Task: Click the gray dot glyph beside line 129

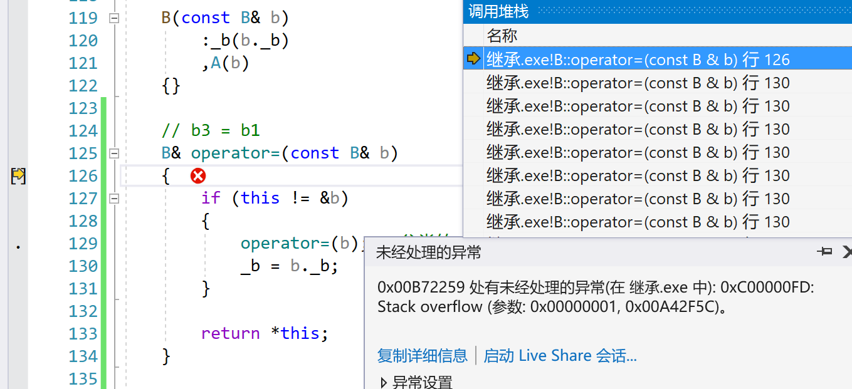Action: pyautogui.click(x=18, y=247)
